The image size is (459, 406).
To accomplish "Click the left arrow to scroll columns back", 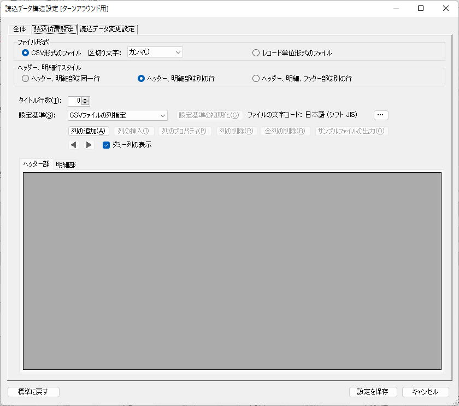I will tap(74, 145).
